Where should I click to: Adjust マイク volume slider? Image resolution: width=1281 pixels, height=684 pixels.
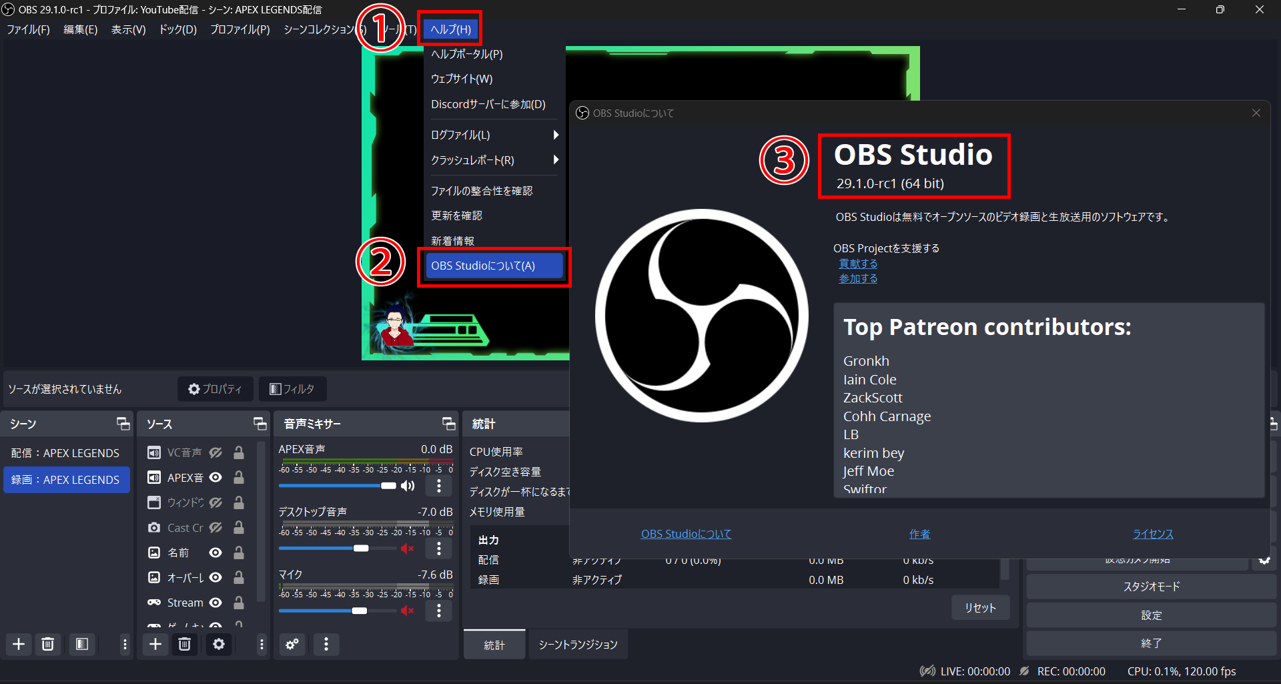click(338, 611)
